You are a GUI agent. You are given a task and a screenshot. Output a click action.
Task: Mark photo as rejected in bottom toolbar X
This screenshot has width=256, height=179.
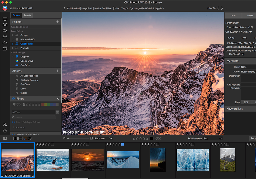click(x=159, y=138)
